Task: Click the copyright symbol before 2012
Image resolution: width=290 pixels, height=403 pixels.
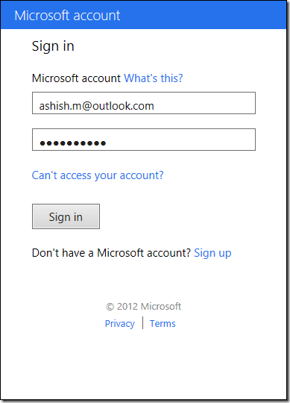Action: pos(110,307)
